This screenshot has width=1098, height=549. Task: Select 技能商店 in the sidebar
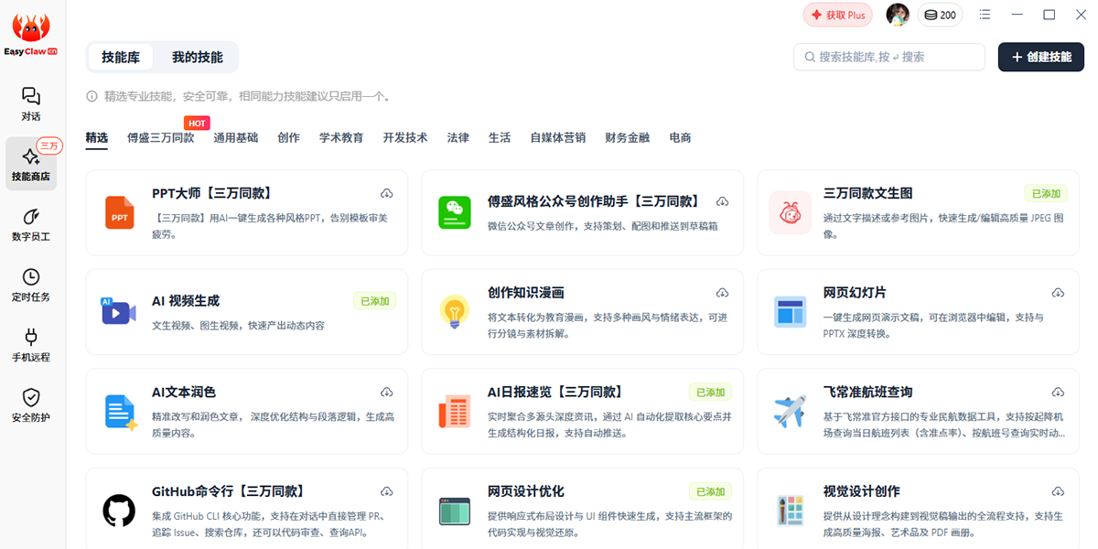pyautogui.click(x=31, y=164)
